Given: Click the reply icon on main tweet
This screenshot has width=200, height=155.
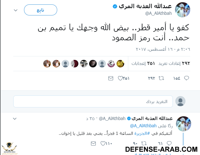Looking at the screenshot, I should tap(186, 78).
